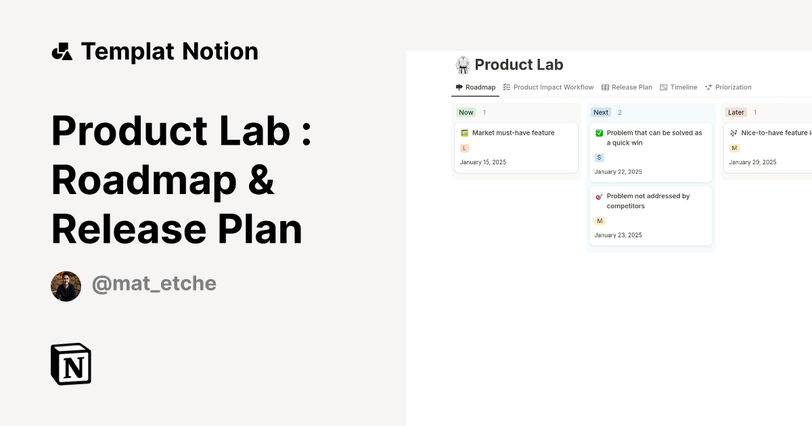Image resolution: width=812 pixels, height=426 pixels.
Task: Click the Notion N logo at bottom left
Action: click(x=70, y=364)
